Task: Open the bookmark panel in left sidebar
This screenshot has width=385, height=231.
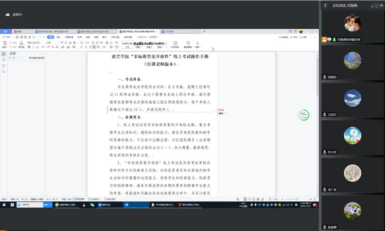Action: tap(4, 65)
